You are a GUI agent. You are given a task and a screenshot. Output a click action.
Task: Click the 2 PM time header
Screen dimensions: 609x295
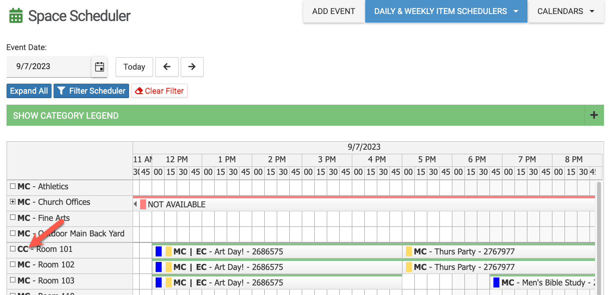coord(277,159)
